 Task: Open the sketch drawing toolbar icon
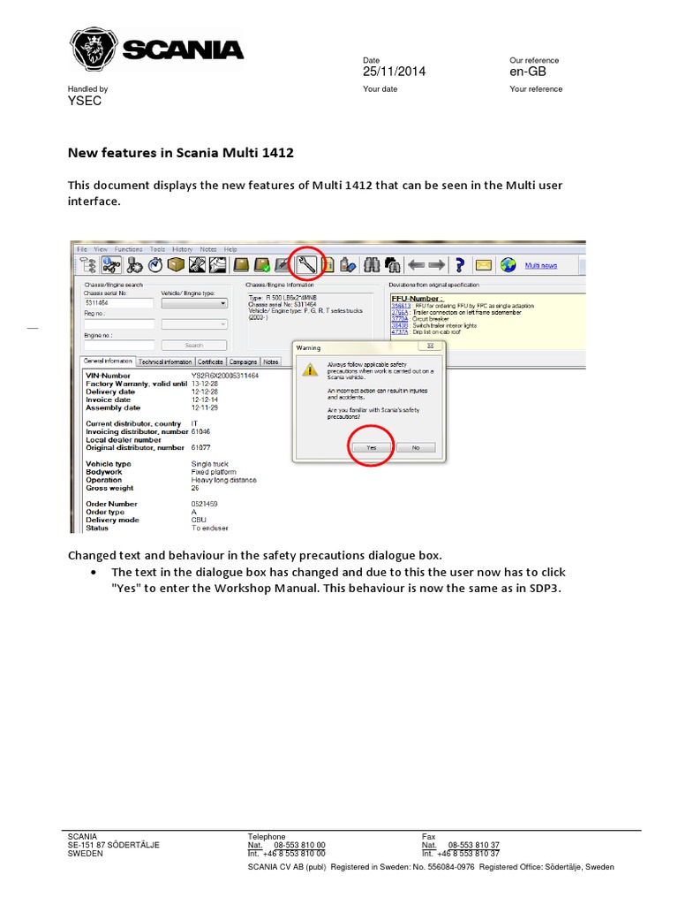(217, 265)
